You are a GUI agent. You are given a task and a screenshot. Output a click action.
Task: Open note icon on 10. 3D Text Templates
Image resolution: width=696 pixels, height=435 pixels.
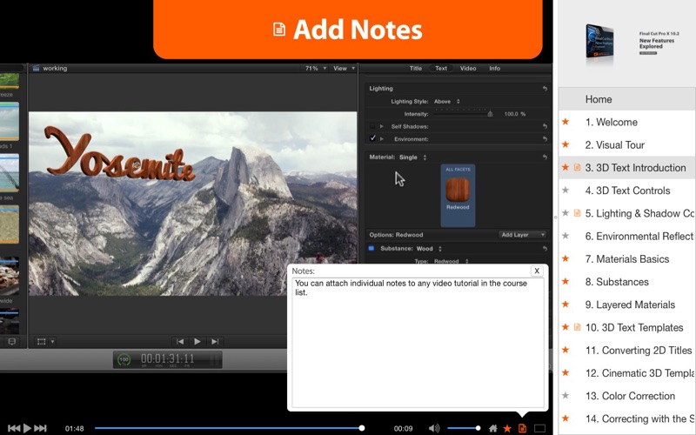577,327
